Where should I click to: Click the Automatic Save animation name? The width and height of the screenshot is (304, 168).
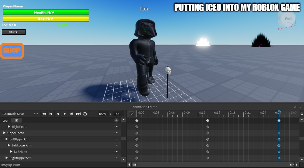pos(12,114)
